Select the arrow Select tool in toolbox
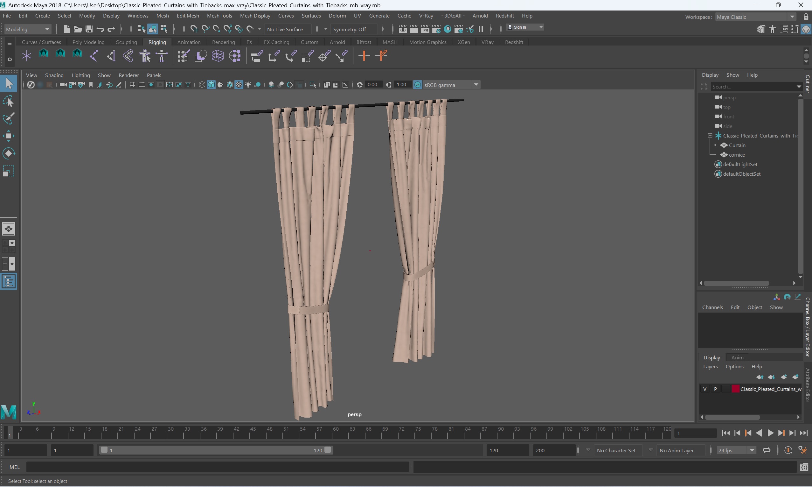Screen dimensions: 812x487 [x=9, y=83]
